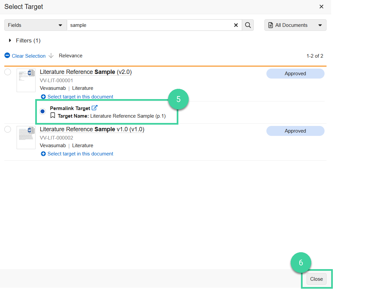Open Literature Reference Sample (v2.0) title

click(x=86, y=72)
